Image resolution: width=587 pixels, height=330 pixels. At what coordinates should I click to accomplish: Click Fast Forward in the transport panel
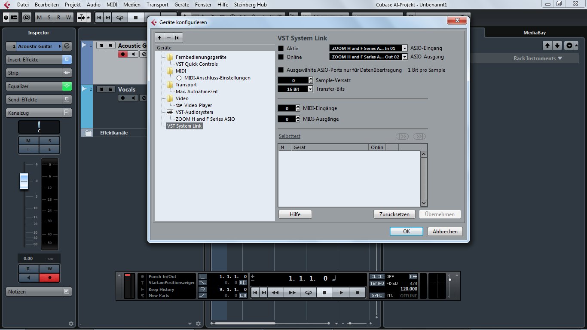click(292, 293)
